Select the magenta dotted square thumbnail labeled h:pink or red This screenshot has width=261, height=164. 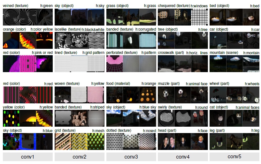28,64
